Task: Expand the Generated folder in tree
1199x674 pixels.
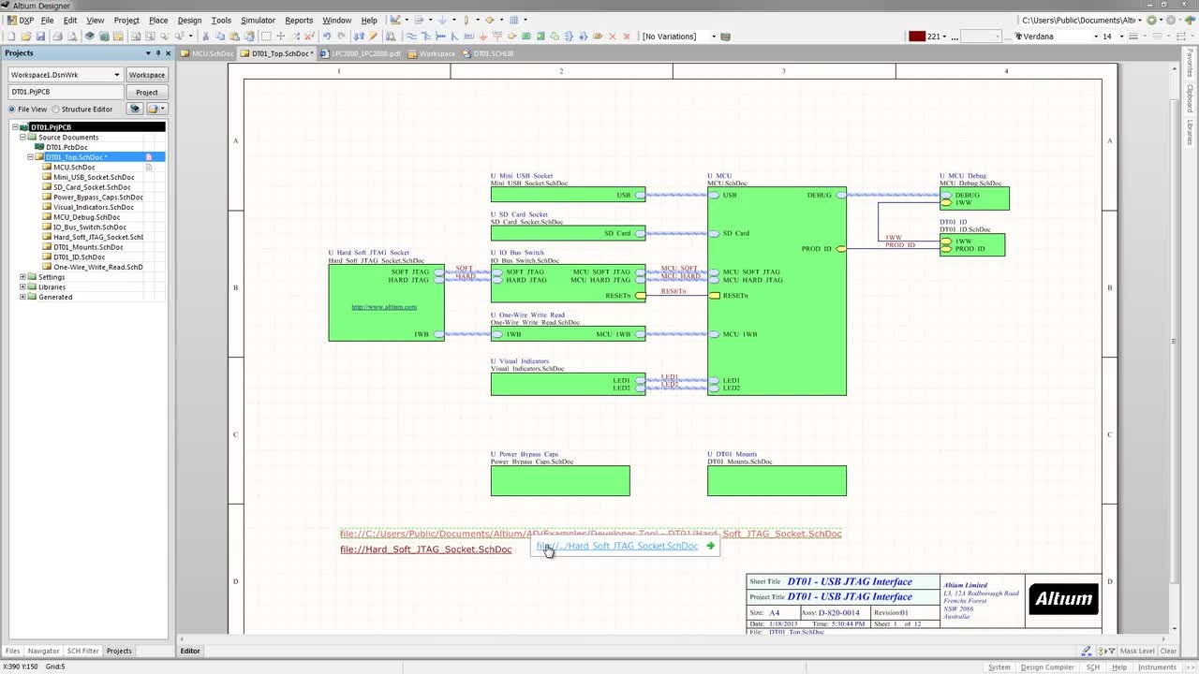Action: 22,297
